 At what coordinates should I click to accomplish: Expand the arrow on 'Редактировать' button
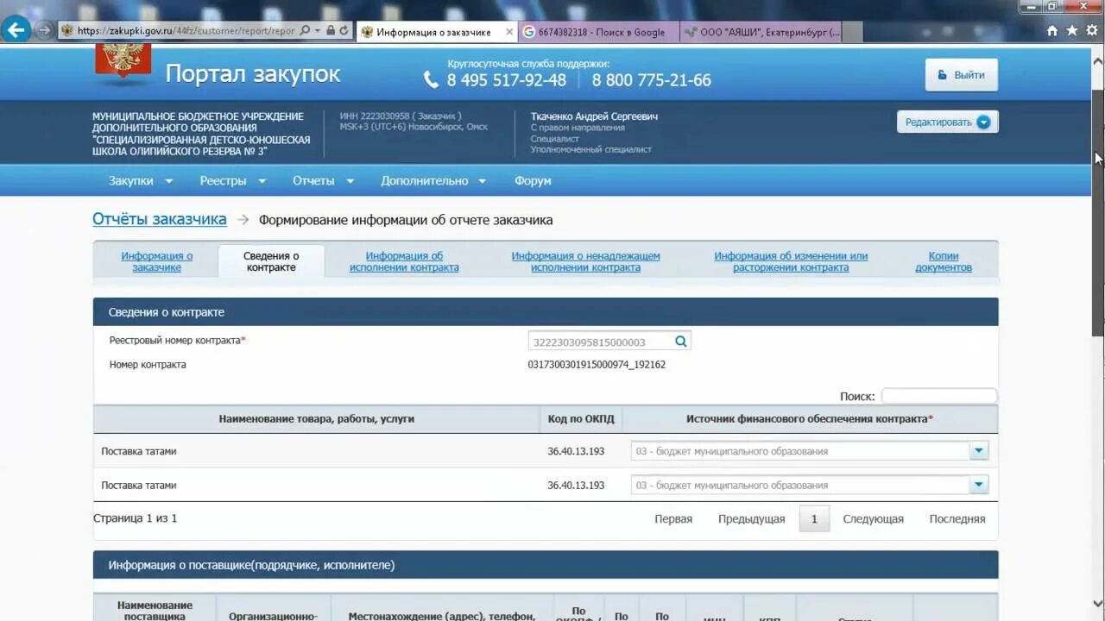click(x=984, y=122)
